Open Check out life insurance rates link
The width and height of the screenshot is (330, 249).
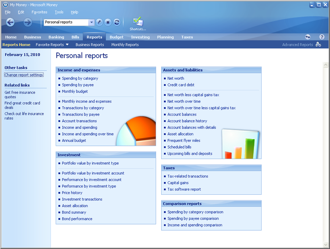[x=24, y=116]
